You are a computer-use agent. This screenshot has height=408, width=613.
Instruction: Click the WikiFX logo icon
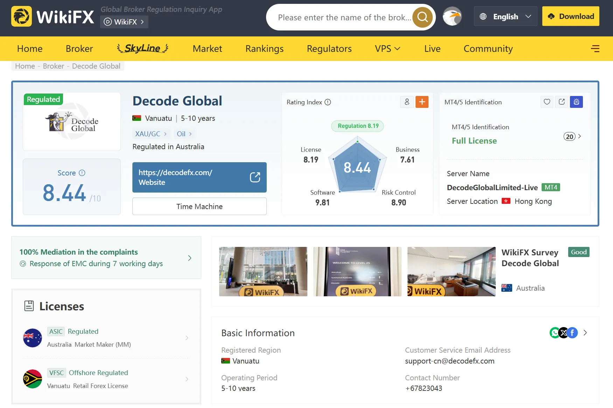[x=21, y=16]
